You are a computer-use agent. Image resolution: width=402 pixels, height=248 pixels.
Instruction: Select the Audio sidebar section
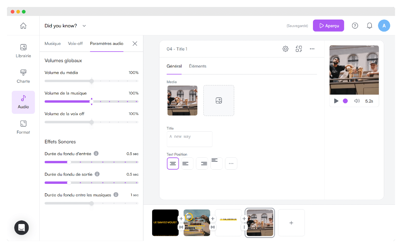23,102
